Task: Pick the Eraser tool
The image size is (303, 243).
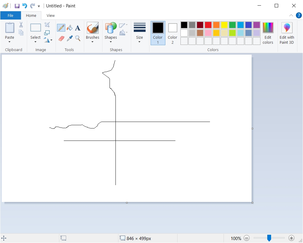Action: 61,38
